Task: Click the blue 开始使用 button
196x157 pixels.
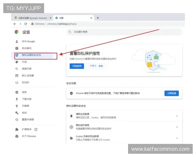Action: point(77,66)
